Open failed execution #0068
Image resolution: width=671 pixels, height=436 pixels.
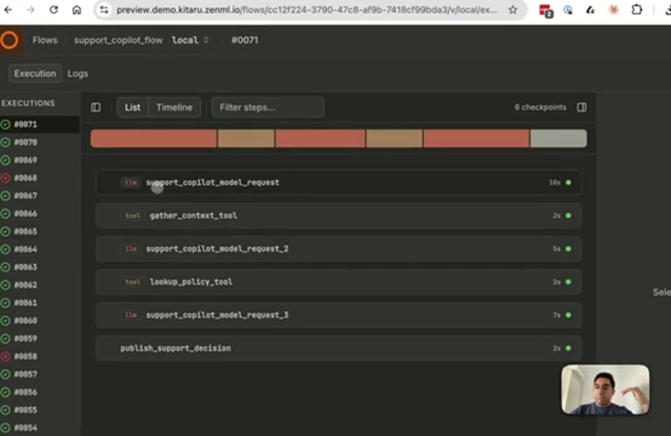click(x=20, y=178)
